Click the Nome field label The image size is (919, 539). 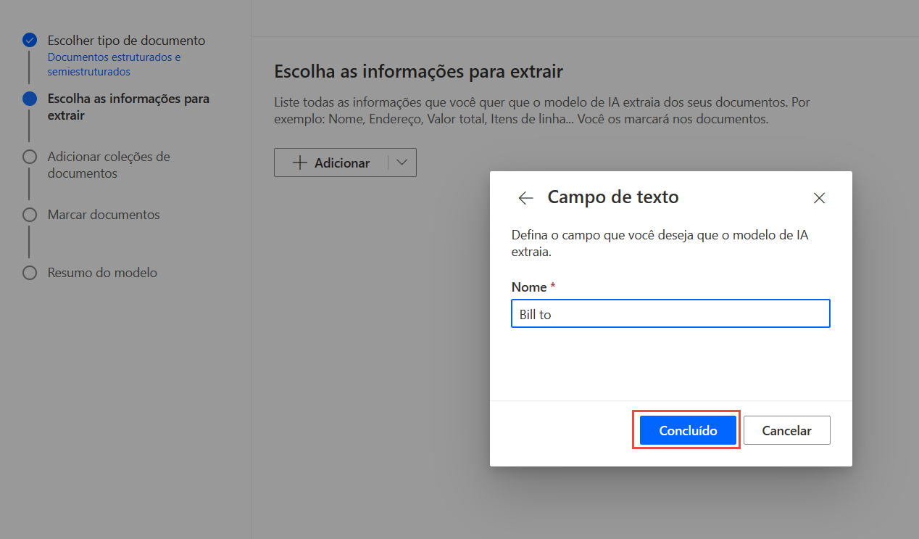[x=529, y=287]
